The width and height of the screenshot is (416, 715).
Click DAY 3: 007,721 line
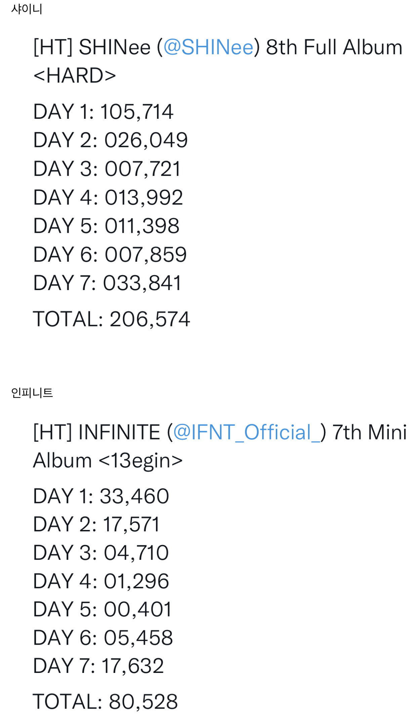point(107,169)
